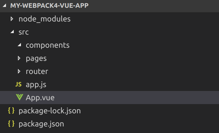Click the green Vue icon beside App.vue
This screenshot has height=133, width=219.
coord(19,97)
